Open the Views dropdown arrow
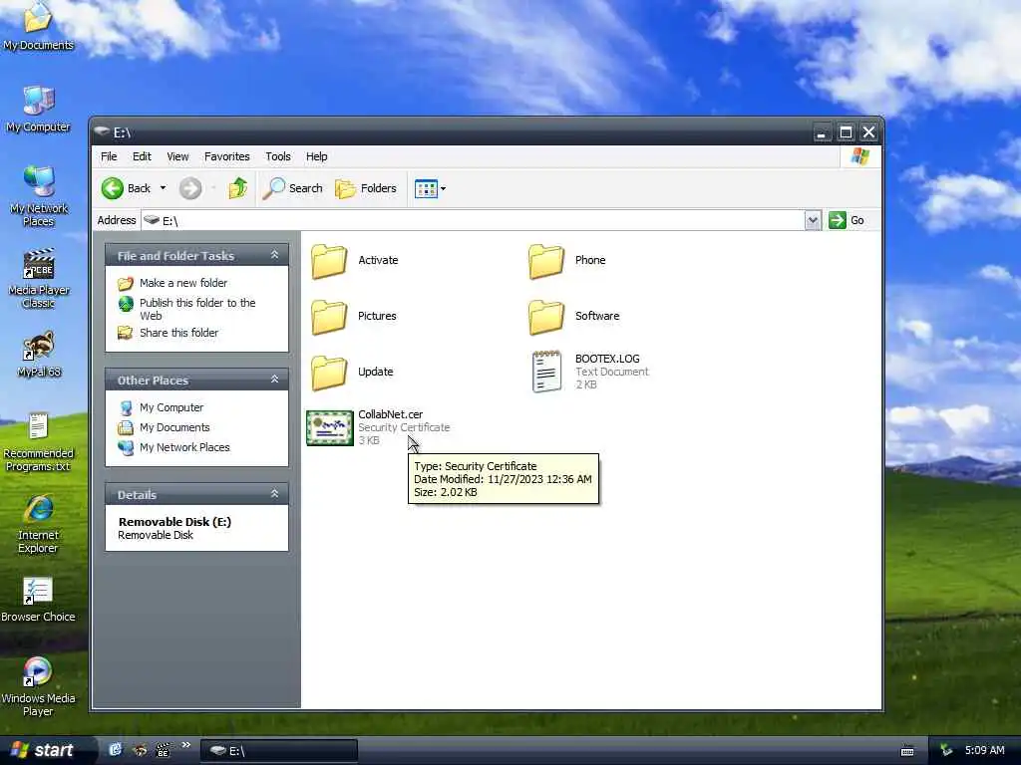1021x765 pixels. pos(444,189)
